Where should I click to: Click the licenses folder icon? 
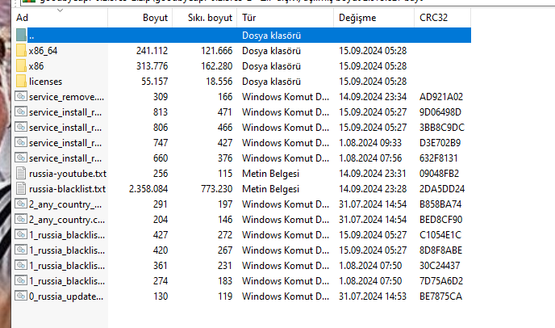[x=21, y=82]
